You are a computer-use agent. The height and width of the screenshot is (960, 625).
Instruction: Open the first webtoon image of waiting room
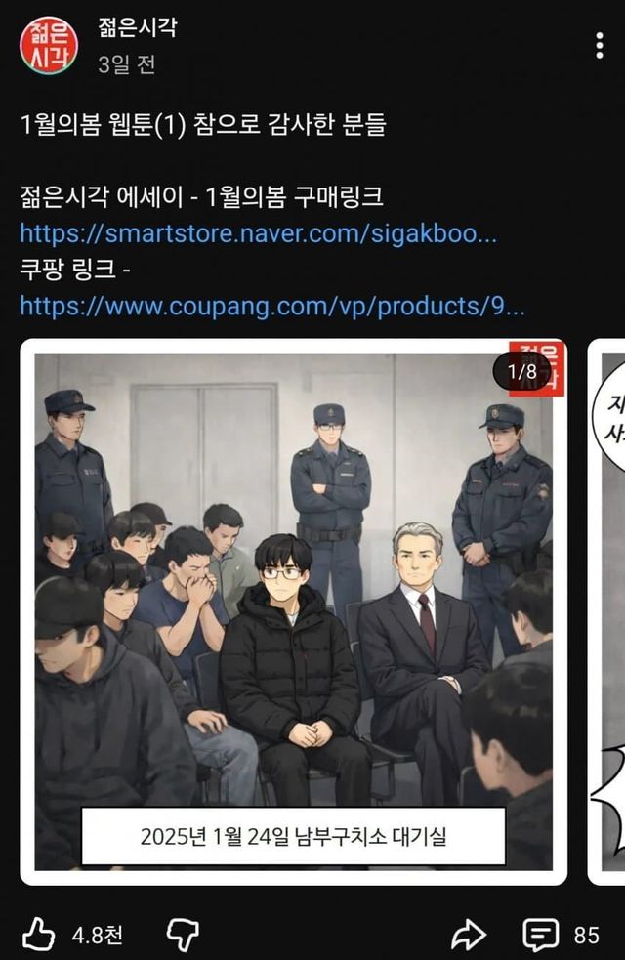tap(294, 611)
